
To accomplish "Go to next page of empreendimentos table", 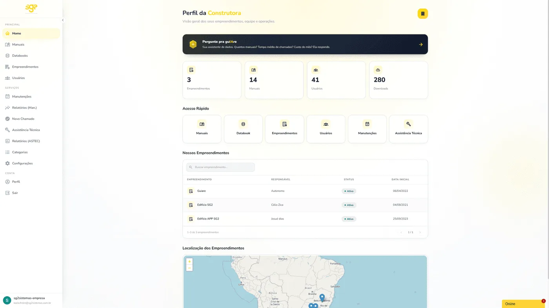I will (x=420, y=232).
